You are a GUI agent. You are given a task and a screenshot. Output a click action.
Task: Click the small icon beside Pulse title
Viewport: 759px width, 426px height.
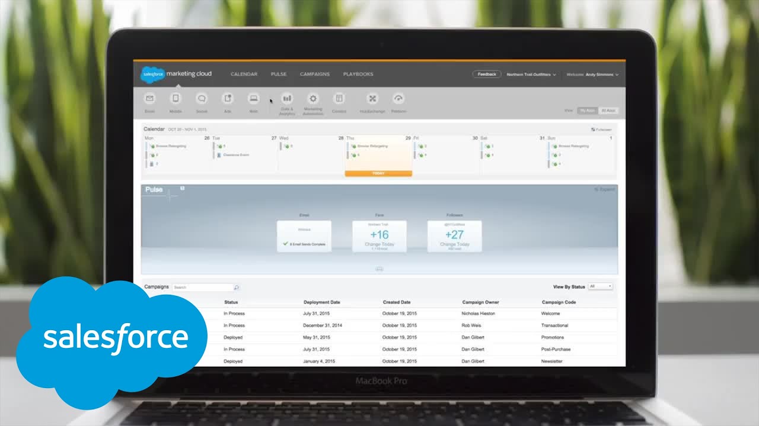[x=182, y=188]
